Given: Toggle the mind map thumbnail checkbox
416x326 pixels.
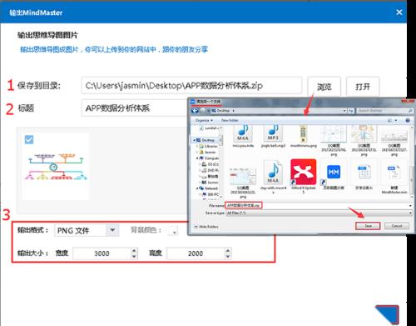Looking at the screenshot, I should (29, 139).
